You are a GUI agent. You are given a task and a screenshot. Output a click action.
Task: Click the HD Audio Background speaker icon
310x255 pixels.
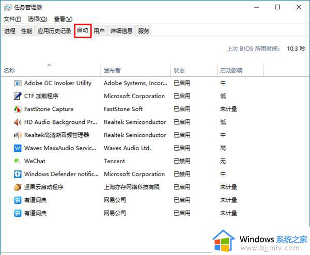click(x=18, y=122)
